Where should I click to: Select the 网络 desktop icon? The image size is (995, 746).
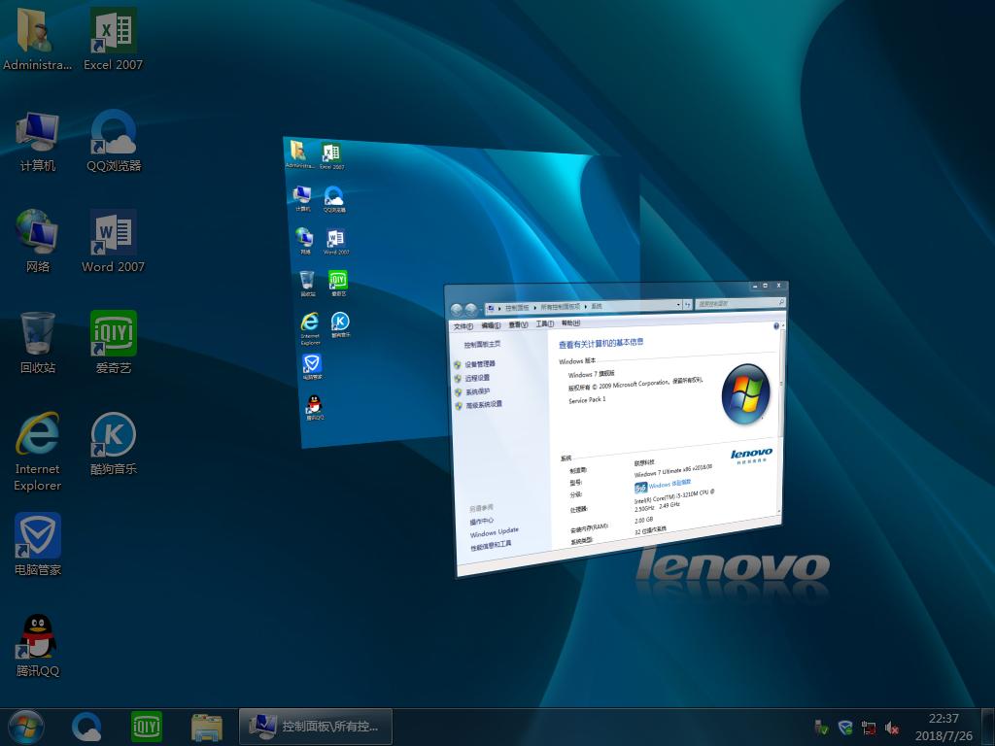[37, 233]
